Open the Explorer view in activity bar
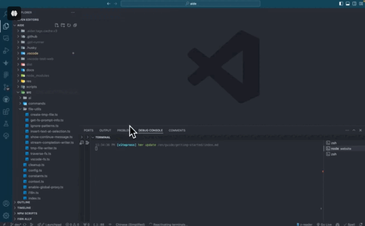The image size is (365, 226). [6, 26]
